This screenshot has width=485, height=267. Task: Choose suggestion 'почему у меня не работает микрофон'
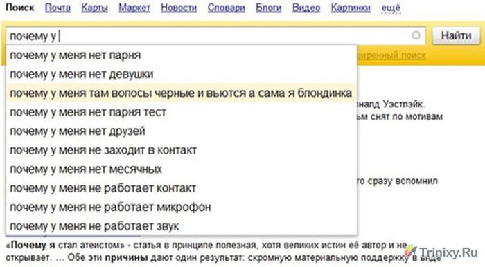tap(182, 207)
